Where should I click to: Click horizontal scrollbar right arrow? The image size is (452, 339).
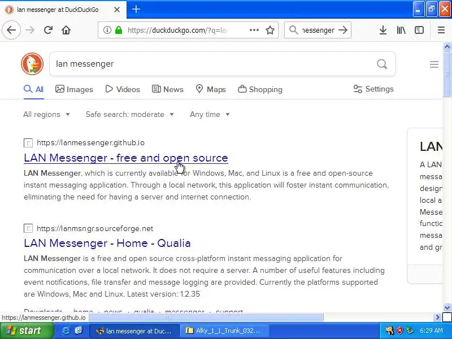437,318
